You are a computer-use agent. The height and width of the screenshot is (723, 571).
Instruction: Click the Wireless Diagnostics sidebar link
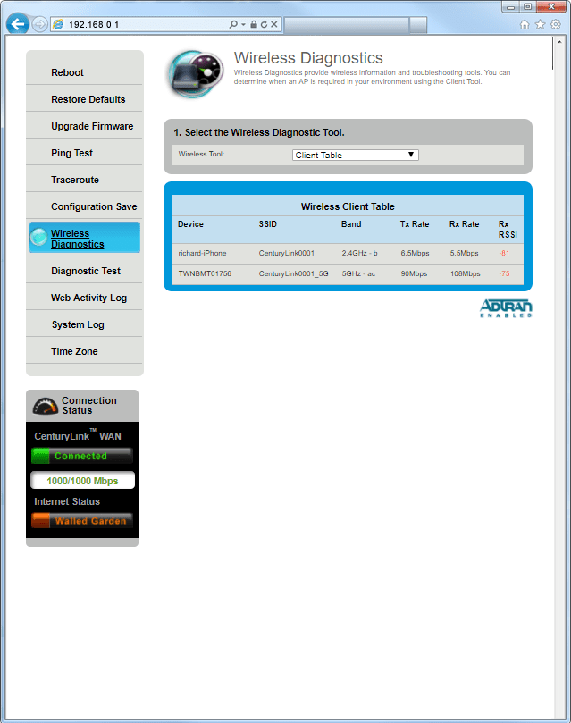pyautogui.click(x=77, y=239)
